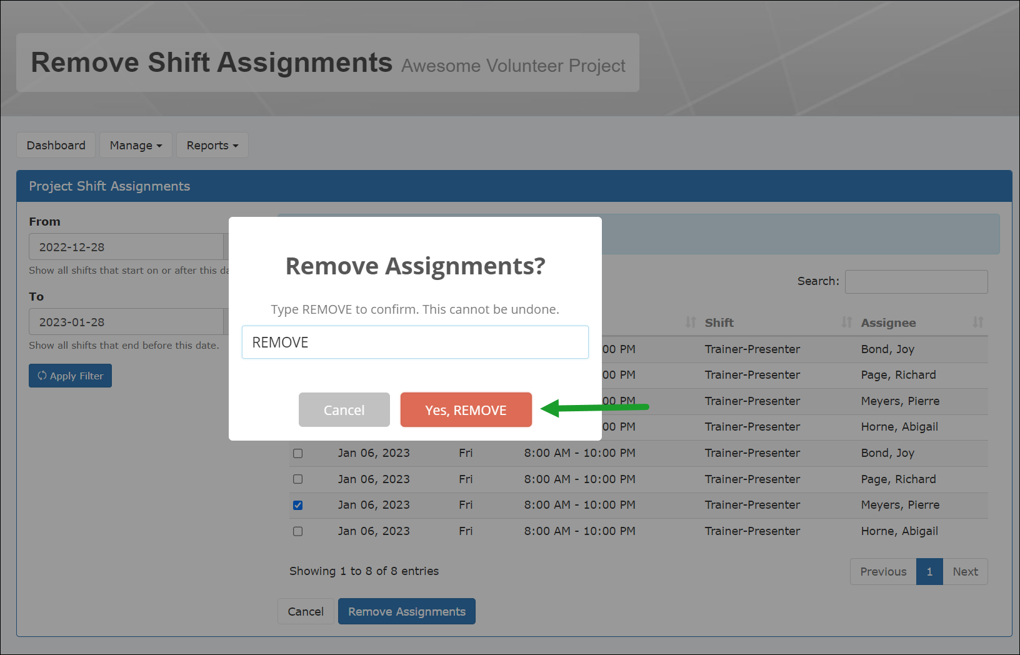Check the Jan 06 Horne, Abigail row checkbox

pyautogui.click(x=298, y=531)
